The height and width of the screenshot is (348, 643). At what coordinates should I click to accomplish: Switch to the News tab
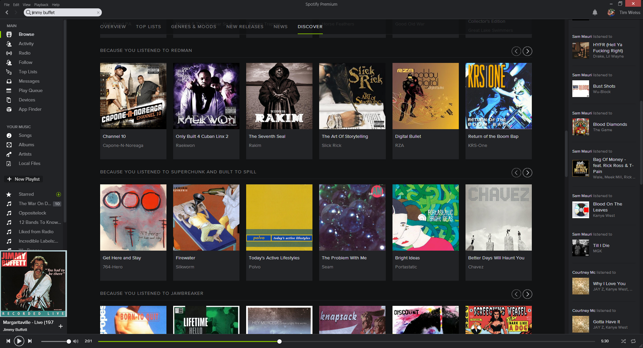pos(281,27)
